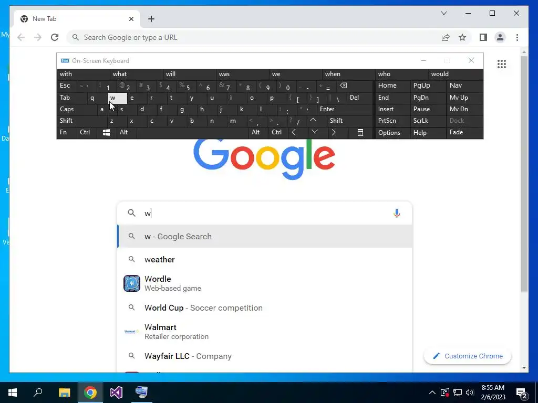Click the Chrome reload page icon
Screen dimensions: 538x403
[55, 37]
